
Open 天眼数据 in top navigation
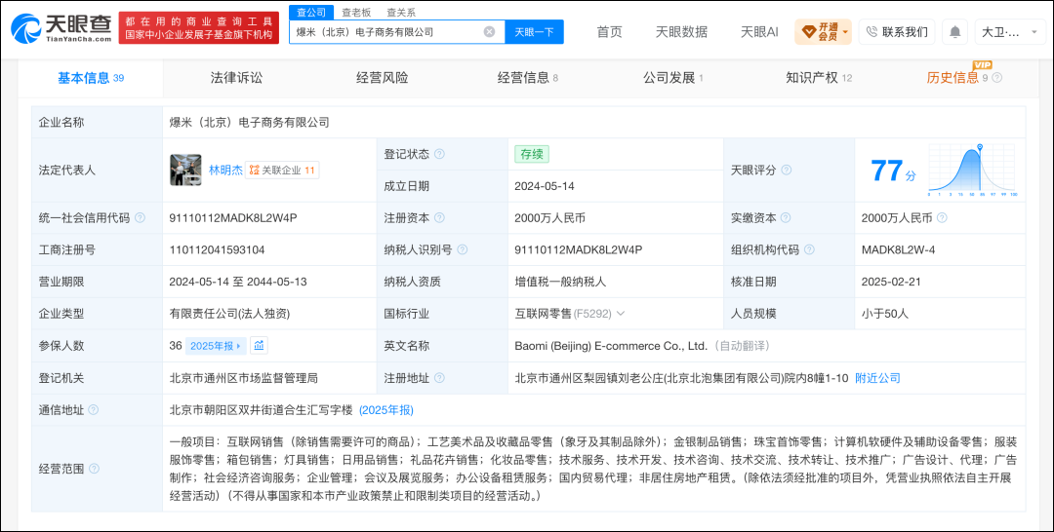681,31
